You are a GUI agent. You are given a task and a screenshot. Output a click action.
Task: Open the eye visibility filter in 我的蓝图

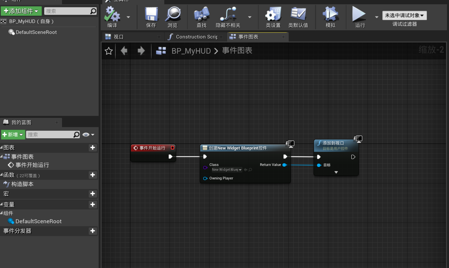coord(85,134)
